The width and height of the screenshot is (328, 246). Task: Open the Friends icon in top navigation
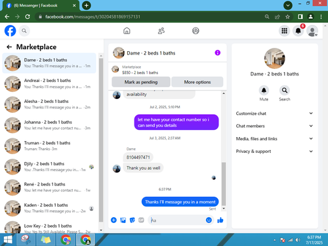point(161,31)
